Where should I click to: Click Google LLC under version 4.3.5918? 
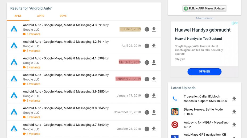click(31, 30)
